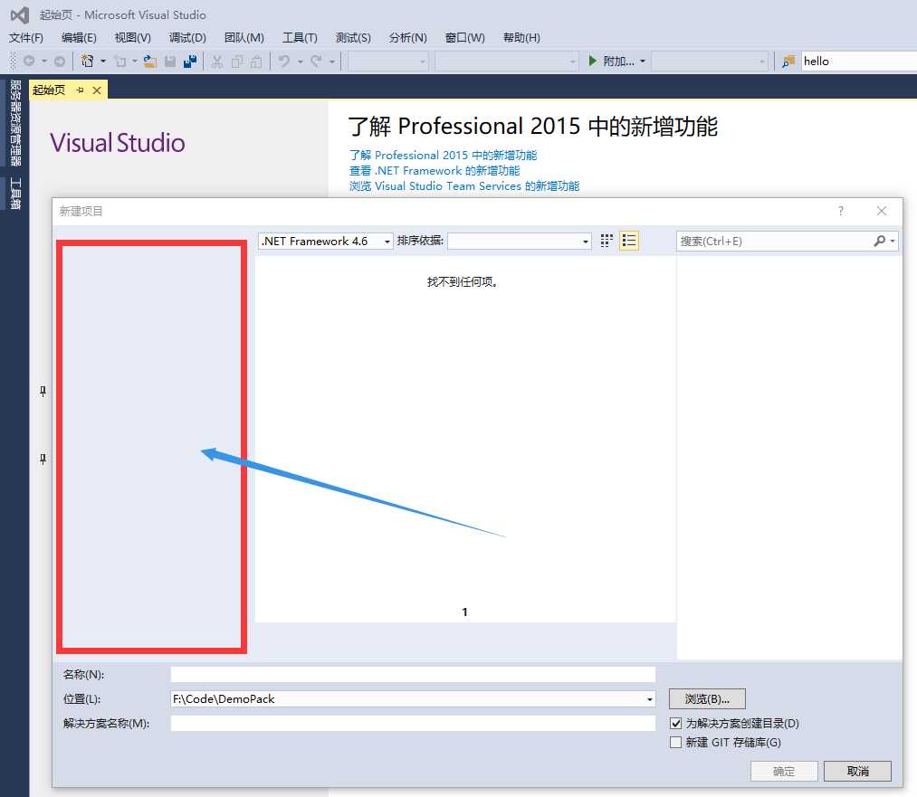Open the New Project icon's dropdown arrow
The width and height of the screenshot is (917, 797).
click(x=103, y=61)
